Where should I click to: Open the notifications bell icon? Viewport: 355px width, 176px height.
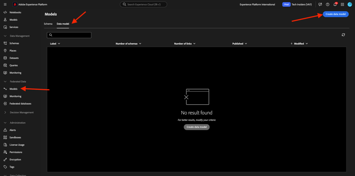click(335, 5)
